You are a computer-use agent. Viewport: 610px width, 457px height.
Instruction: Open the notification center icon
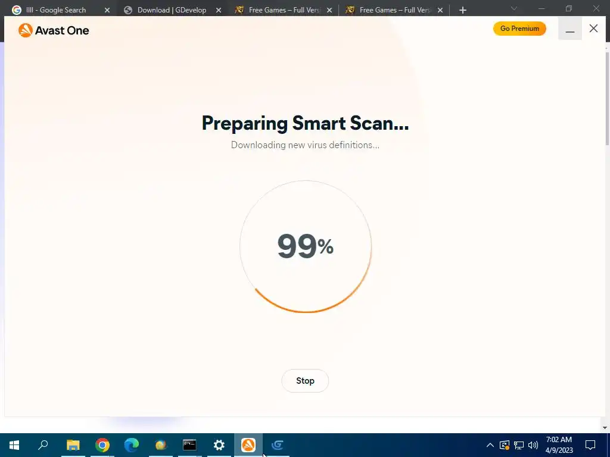(x=590, y=445)
